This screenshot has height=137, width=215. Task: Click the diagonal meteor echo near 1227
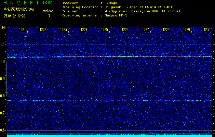coord(146,94)
